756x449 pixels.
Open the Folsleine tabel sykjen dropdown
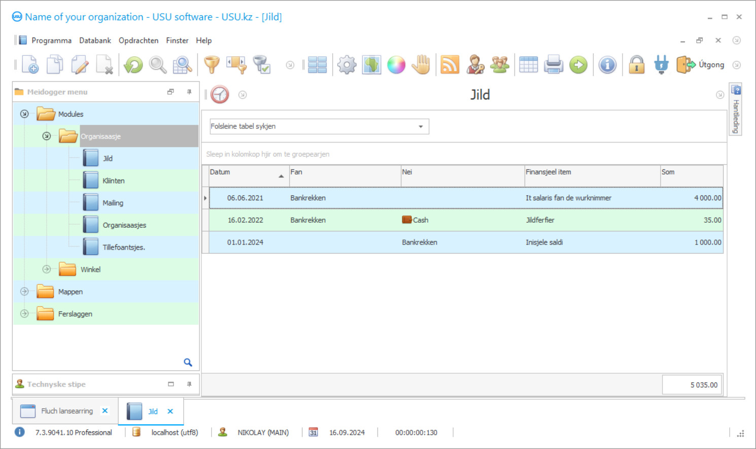(421, 126)
